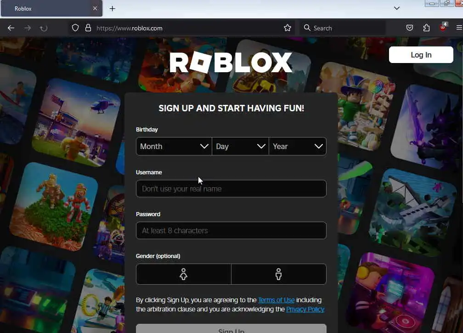Restore down the browser window
The width and height of the screenshot is (463, 333).
(x=447, y=3)
